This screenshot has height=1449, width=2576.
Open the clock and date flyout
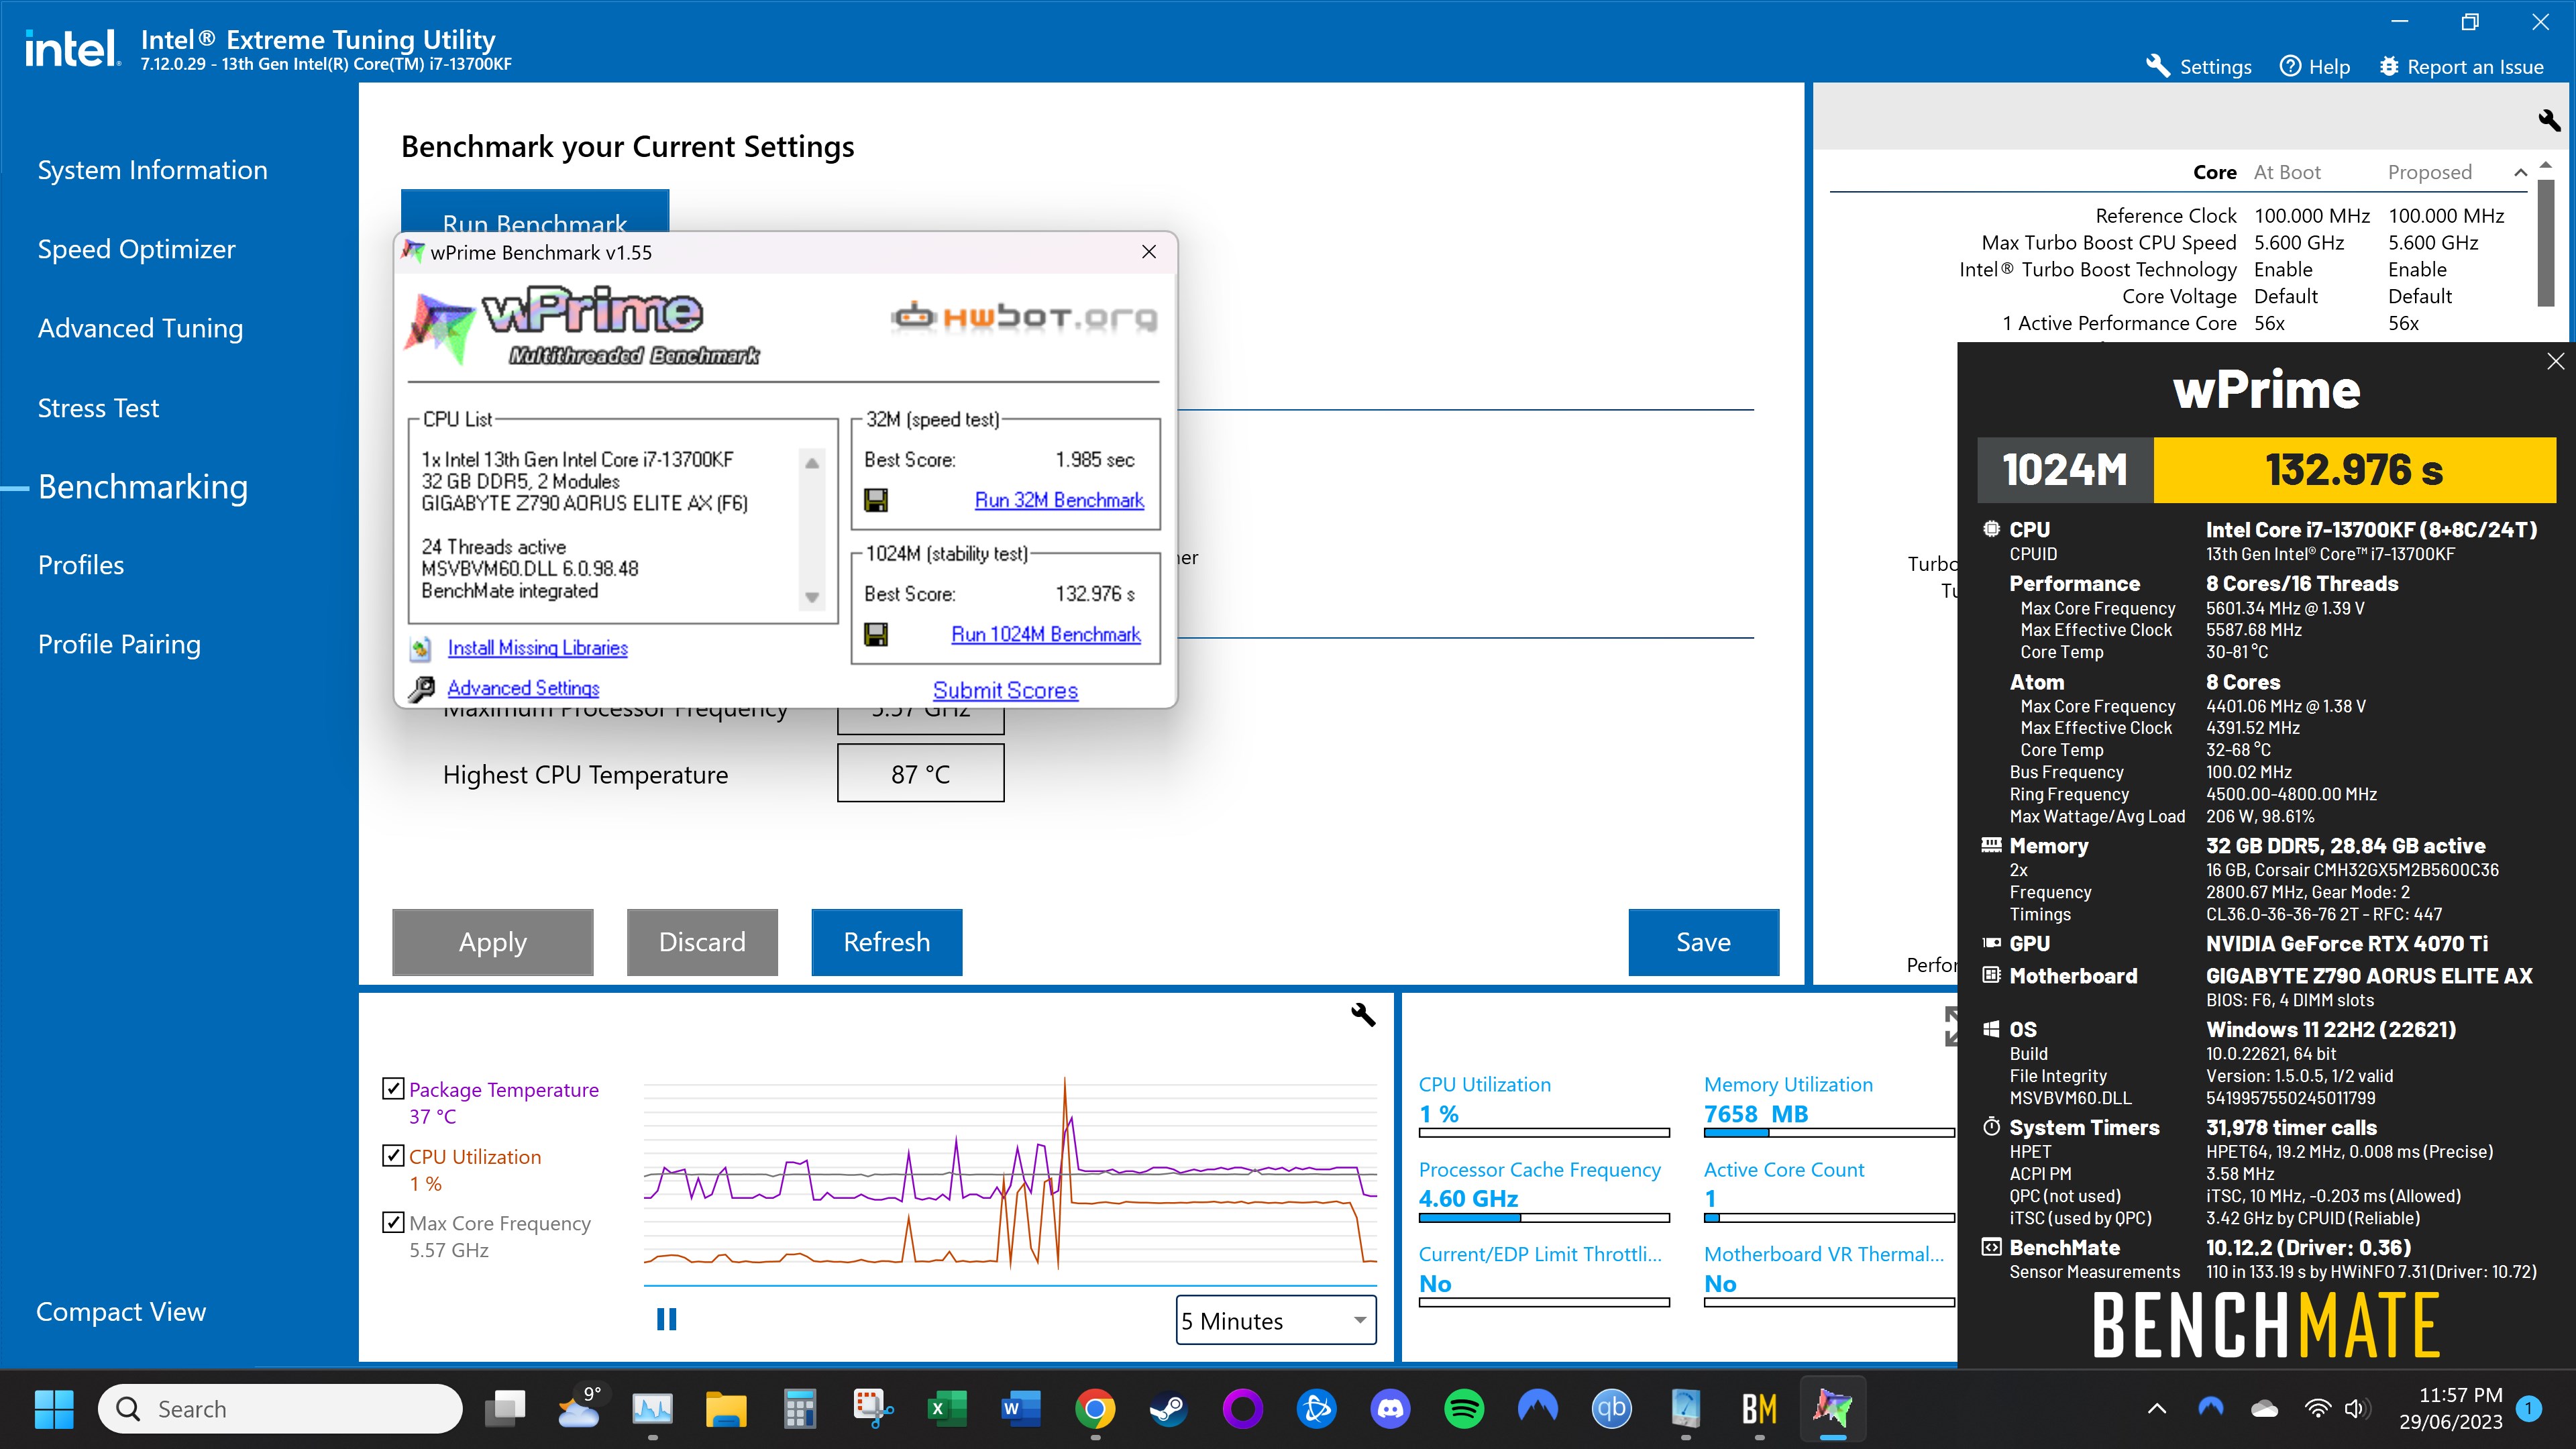click(2450, 1409)
